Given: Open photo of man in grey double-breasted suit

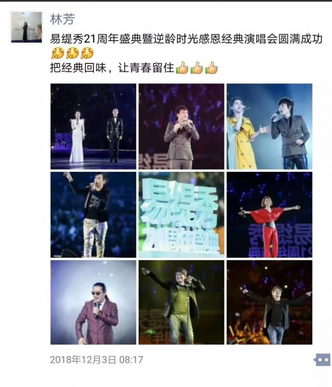Looking at the screenshot, I should [x=181, y=126].
